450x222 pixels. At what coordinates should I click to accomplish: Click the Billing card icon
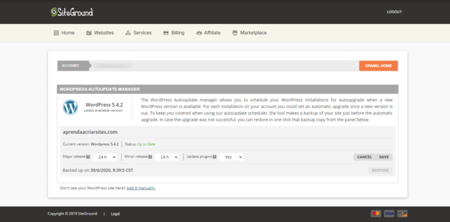click(x=166, y=33)
